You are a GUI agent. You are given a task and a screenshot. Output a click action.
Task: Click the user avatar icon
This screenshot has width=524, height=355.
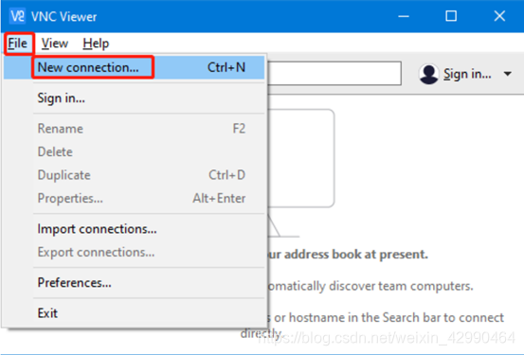[428, 74]
